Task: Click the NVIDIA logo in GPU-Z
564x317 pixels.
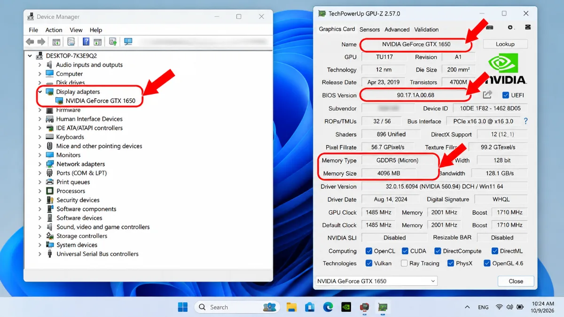Action: coord(506,68)
